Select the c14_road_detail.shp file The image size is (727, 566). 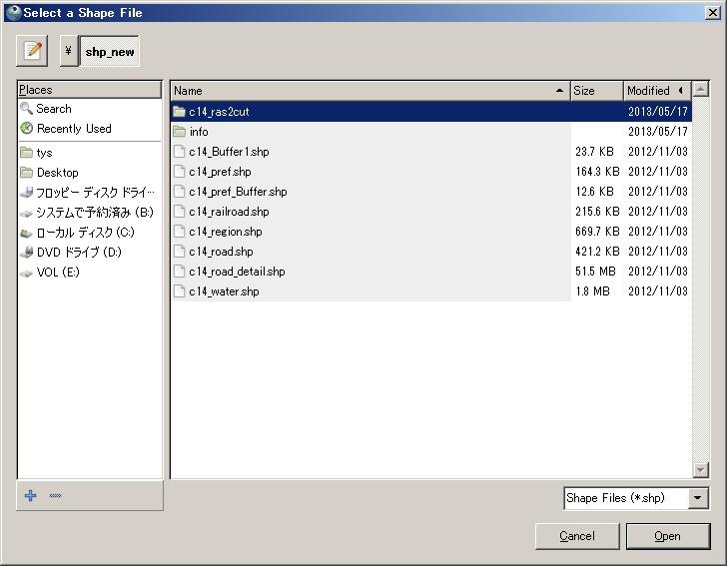click(x=237, y=272)
